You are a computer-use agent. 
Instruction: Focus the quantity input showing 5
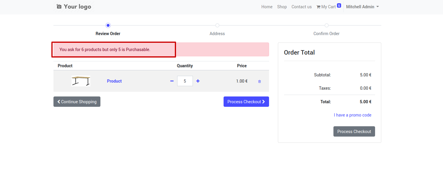click(x=185, y=81)
